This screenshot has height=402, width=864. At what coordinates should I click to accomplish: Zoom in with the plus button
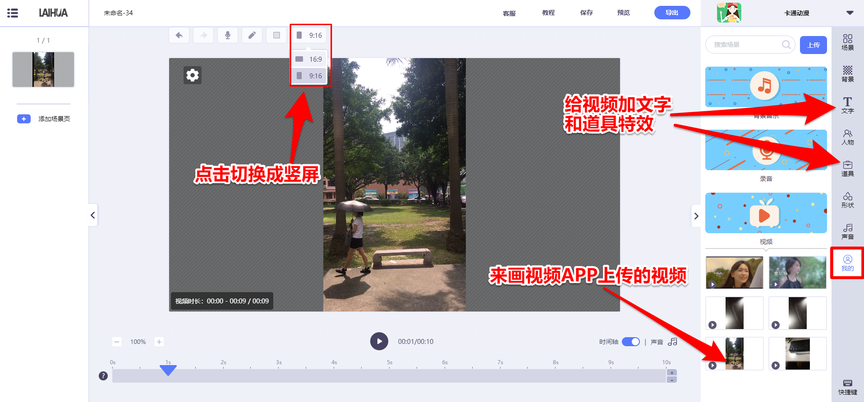[x=159, y=342]
